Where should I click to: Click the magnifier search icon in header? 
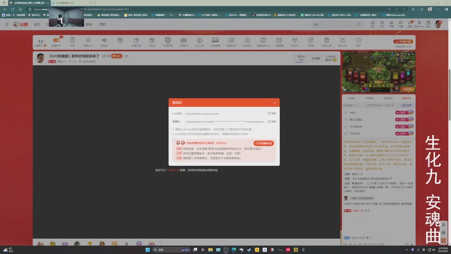pos(359,24)
